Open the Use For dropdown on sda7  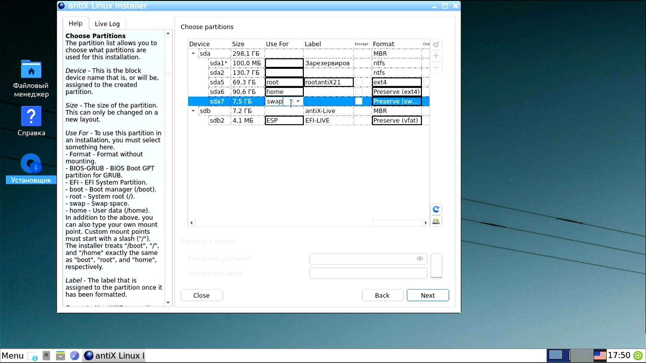[298, 101]
